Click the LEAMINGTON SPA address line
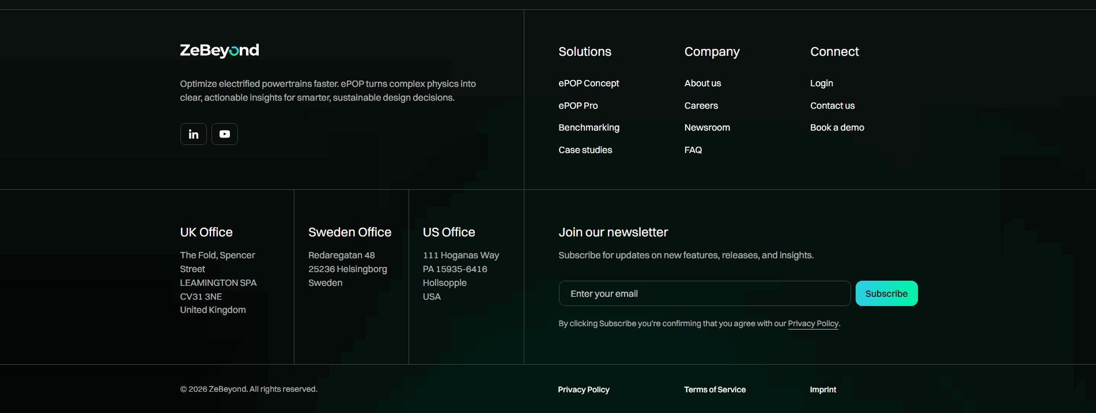The image size is (1096, 413). point(218,283)
